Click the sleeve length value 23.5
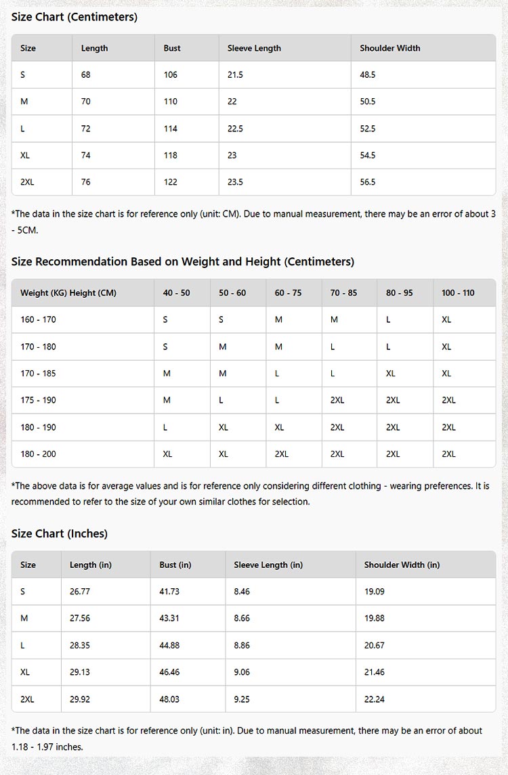508x775 pixels. (x=235, y=182)
